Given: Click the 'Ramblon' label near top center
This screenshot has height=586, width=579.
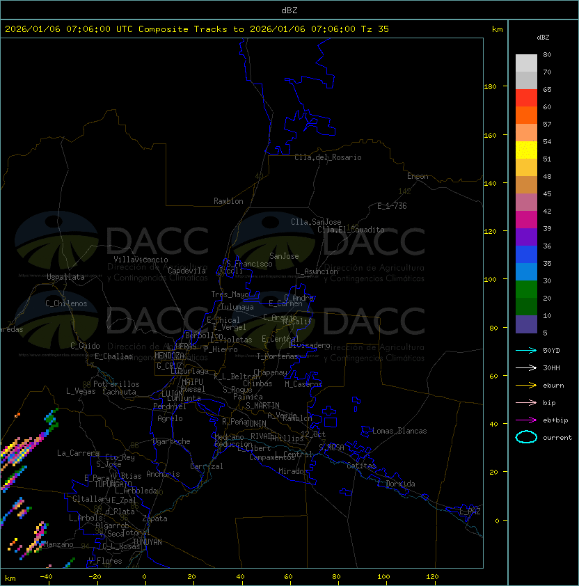Looking at the screenshot, I should coord(228,201).
